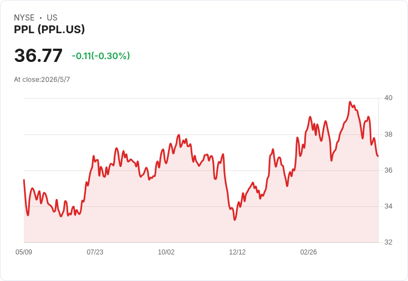Click the -0.11(-0.30%) price change text

[x=101, y=56]
